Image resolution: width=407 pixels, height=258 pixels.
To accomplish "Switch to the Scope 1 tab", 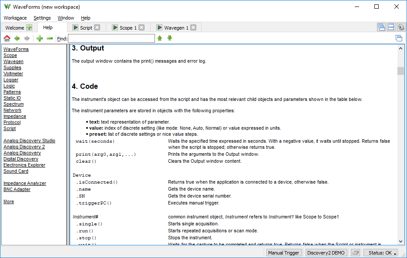I will tap(128, 28).
